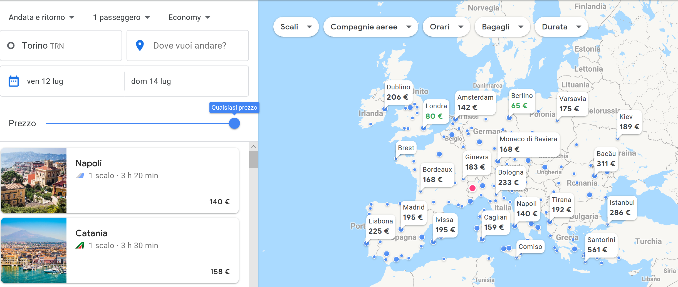
Task: Open the Economy class dropdown
Action: [x=189, y=17]
